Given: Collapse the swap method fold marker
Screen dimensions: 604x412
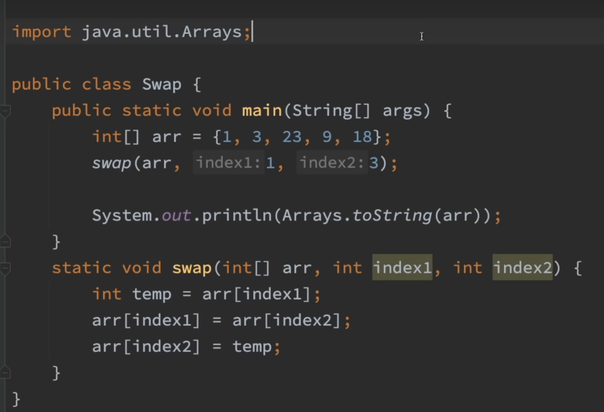Looking at the screenshot, I should (x=5, y=269).
